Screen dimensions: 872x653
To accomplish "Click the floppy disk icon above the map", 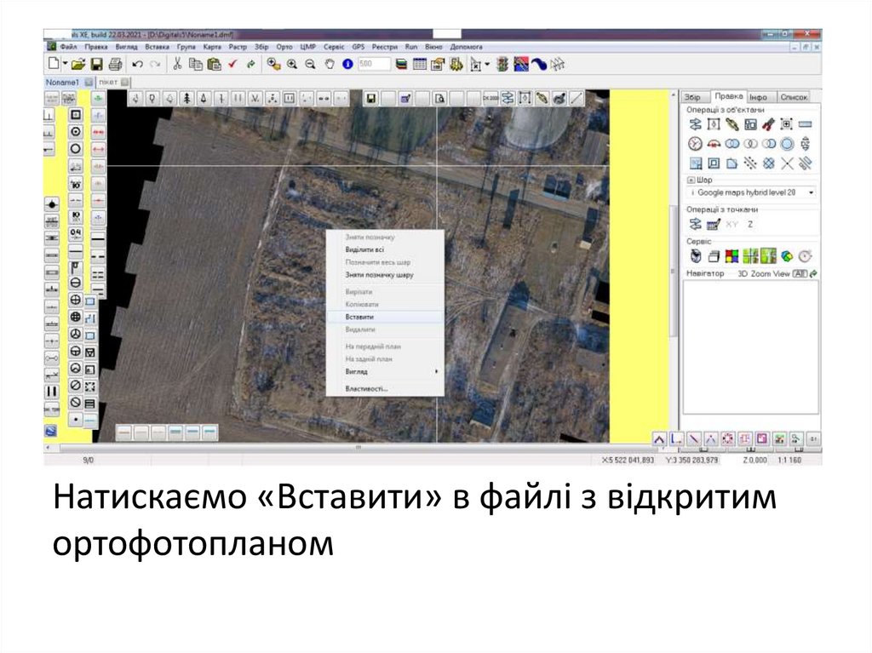I will click(371, 99).
